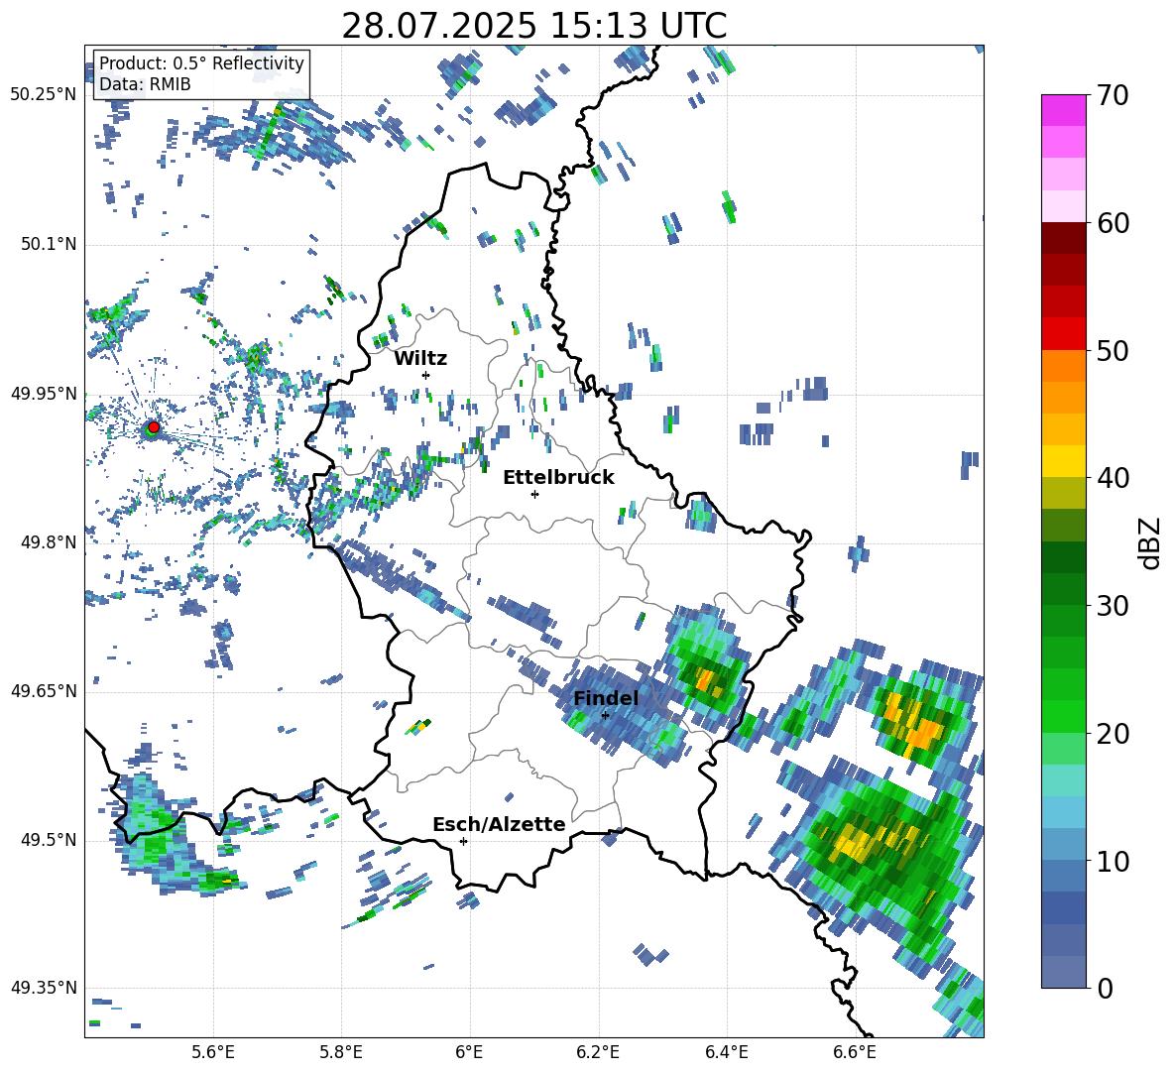Click the 5.8°E longitude label
The image size is (1174, 1072).
[341, 1052]
